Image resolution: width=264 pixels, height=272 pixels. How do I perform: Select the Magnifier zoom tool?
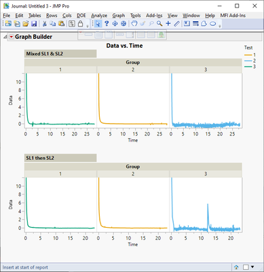coord(159,23)
